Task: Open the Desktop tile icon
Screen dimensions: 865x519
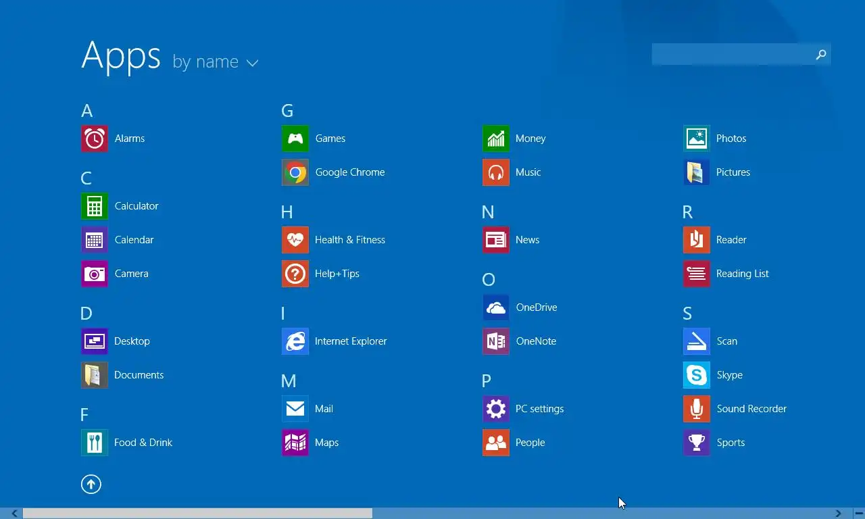Action: (95, 341)
